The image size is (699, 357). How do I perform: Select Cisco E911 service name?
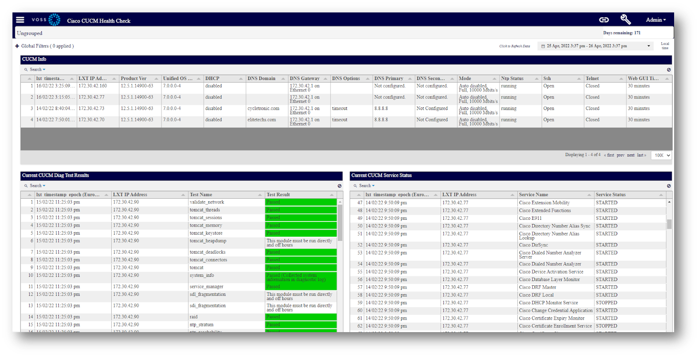pyautogui.click(x=530, y=218)
